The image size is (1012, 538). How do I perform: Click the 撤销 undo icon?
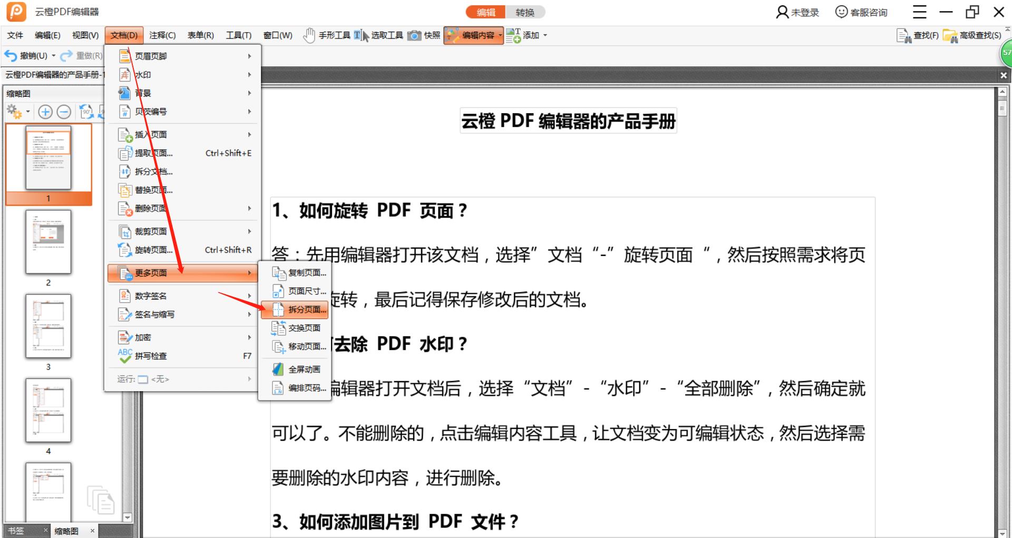11,55
